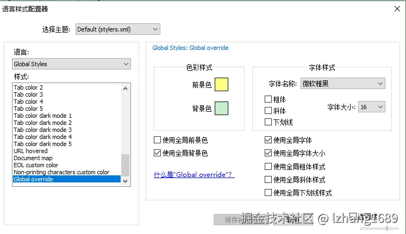Image resolution: width=406 pixels, height=234 pixels.
Task: Open the 字体大小 font size dropdown
Action: pos(371,107)
